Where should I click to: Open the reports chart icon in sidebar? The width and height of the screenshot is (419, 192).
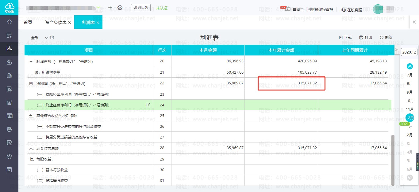[x=9, y=48]
